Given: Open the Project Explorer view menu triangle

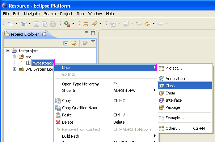Looking at the screenshot, I should [x=93, y=41].
